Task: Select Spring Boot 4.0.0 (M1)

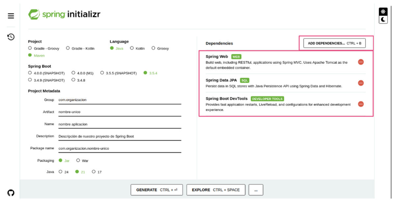Action: pos(83,73)
